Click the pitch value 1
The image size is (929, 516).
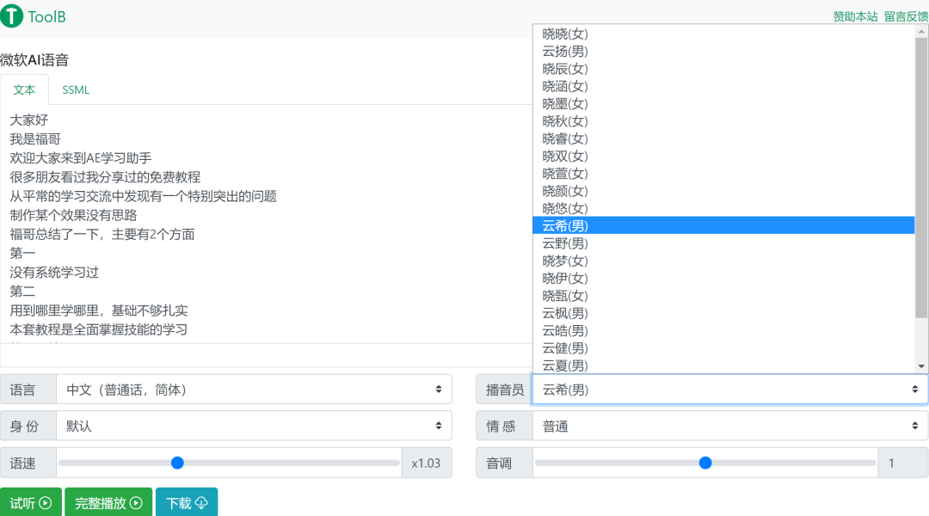pos(891,464)
